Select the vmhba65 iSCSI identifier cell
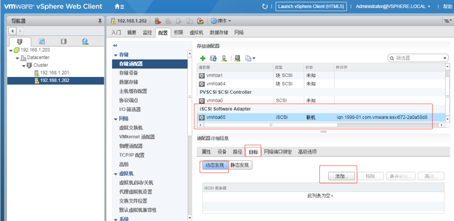Screen dimensions: 454x221 (382, 118)
